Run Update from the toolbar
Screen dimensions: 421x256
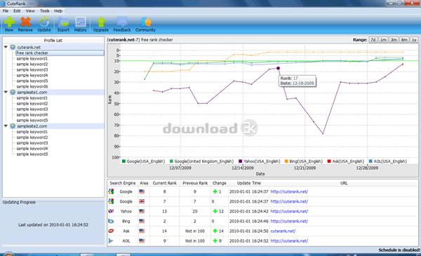pos(44,24)
